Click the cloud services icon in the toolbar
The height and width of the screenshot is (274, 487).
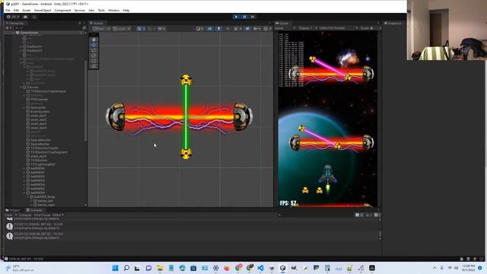[25, 17]
